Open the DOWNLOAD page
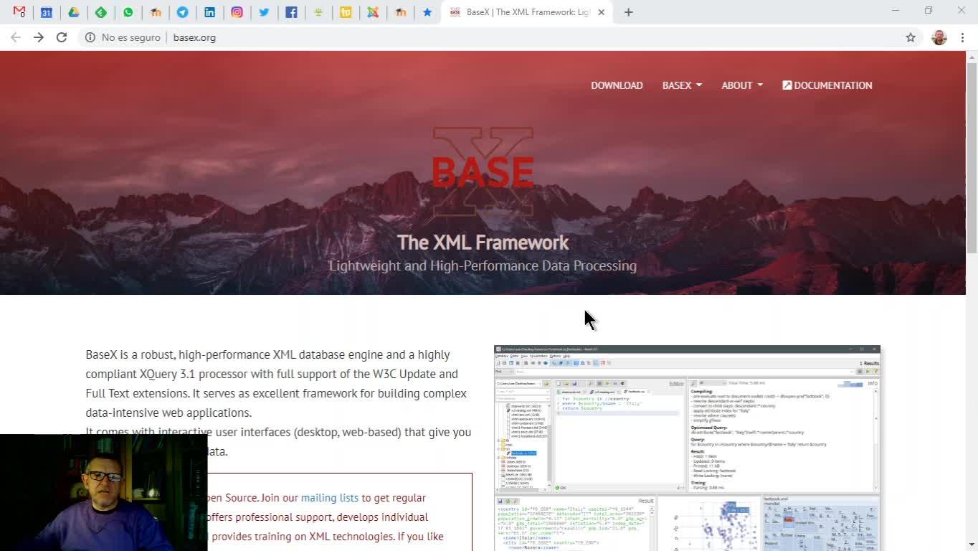 coord(617,85)
